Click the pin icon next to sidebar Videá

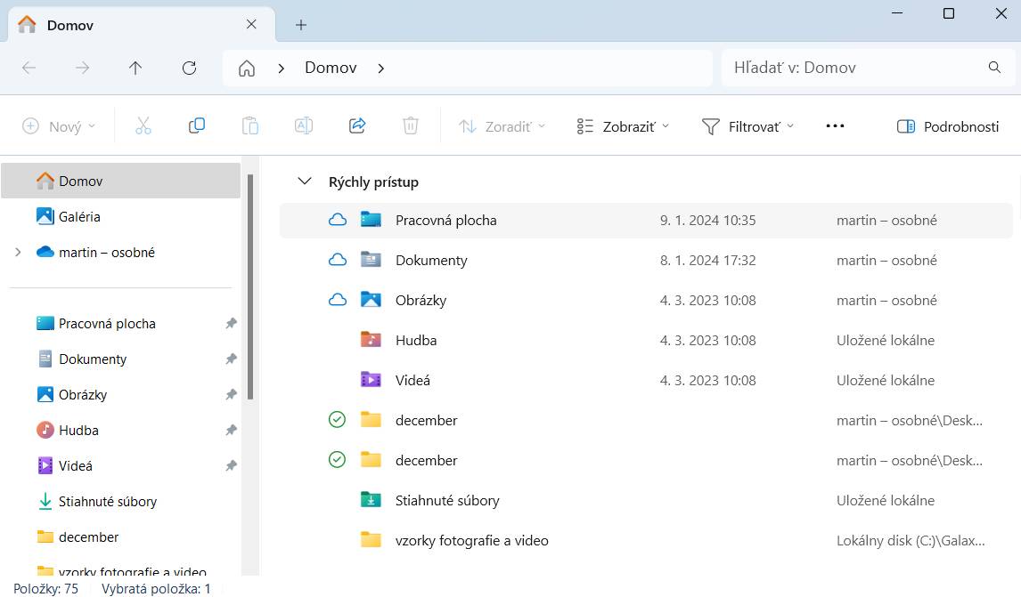tap(231, 465)
